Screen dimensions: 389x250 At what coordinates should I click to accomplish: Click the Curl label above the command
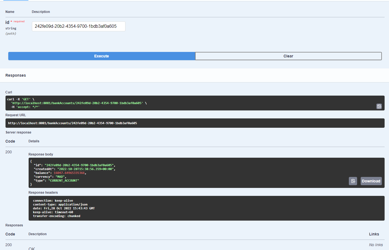coord(9,92)
